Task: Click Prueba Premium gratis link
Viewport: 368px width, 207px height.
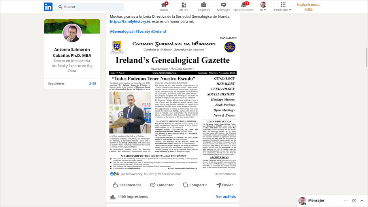Action: pos(308,7)
